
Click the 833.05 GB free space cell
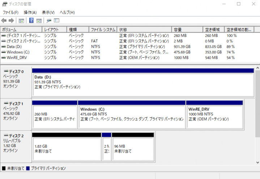pos(213,47)
